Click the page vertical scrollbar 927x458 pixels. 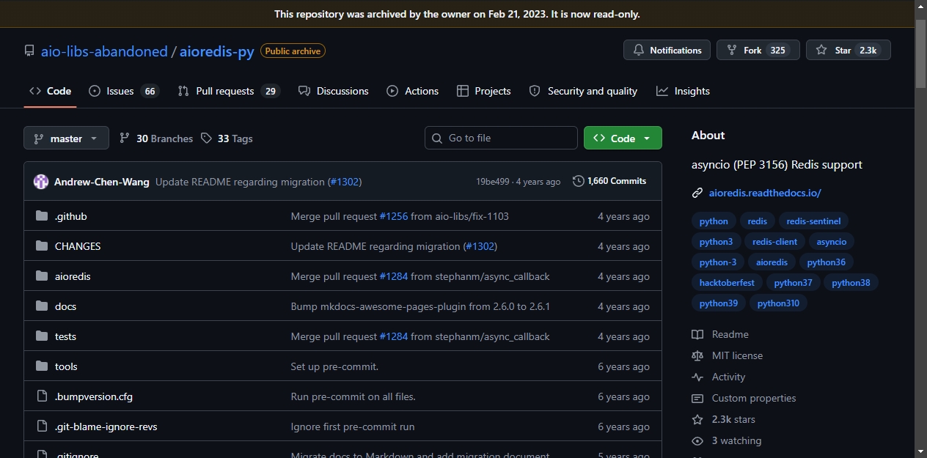click(920, 53)
